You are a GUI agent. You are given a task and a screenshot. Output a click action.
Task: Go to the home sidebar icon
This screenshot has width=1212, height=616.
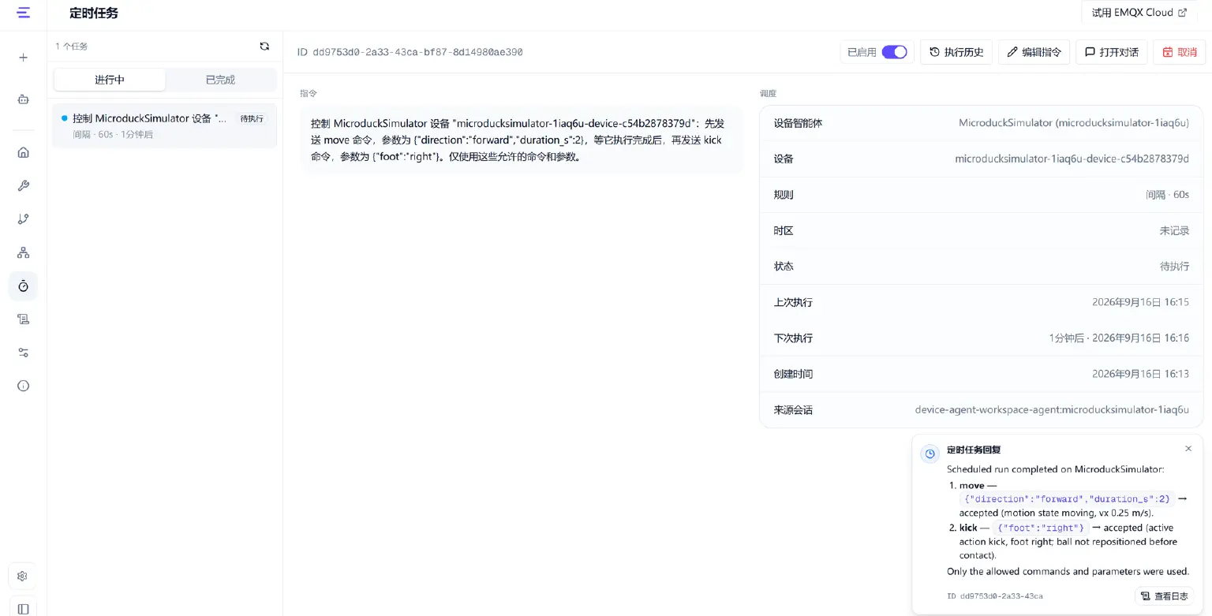pos(23,152)
